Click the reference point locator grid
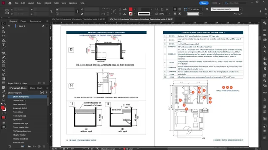268x150 pixels. [x=7, y=12]
